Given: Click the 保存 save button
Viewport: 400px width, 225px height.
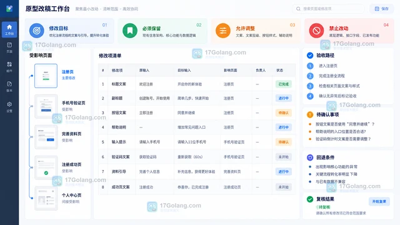Looking at the screenshot, I should pos(382,9).
